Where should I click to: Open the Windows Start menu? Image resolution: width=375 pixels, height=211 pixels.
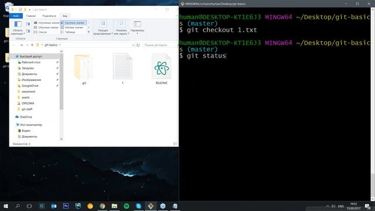(x=6, y=206)
